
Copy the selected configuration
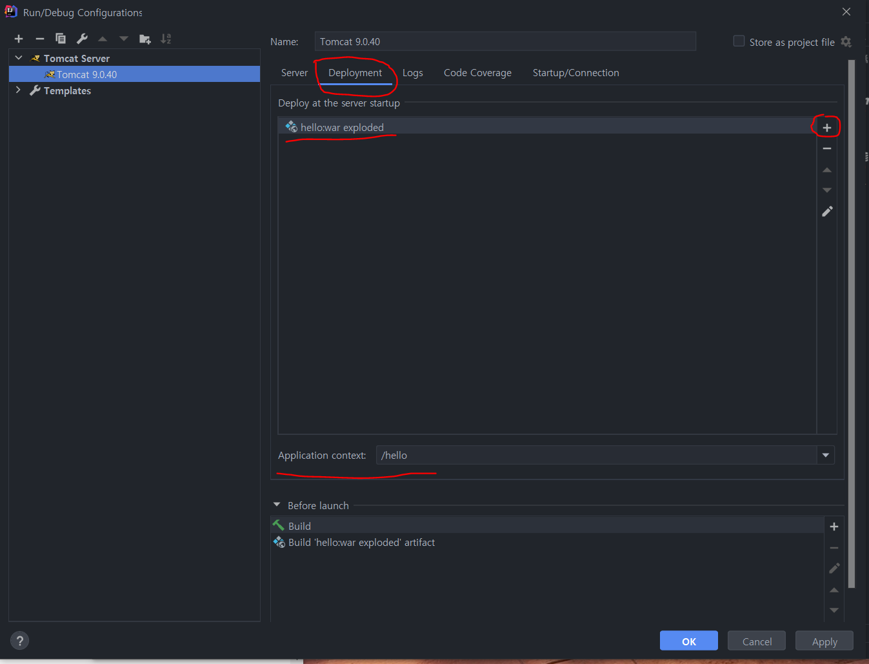click(x=61, y=39)
